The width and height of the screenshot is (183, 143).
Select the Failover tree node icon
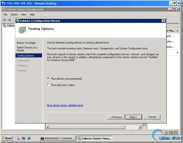(x=4, y=25)
